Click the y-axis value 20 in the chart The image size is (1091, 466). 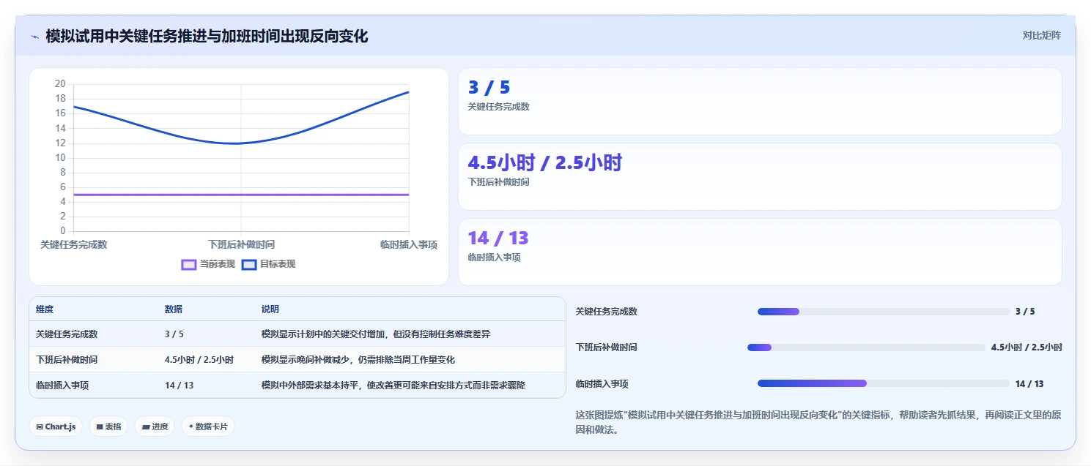pos(60,84)
